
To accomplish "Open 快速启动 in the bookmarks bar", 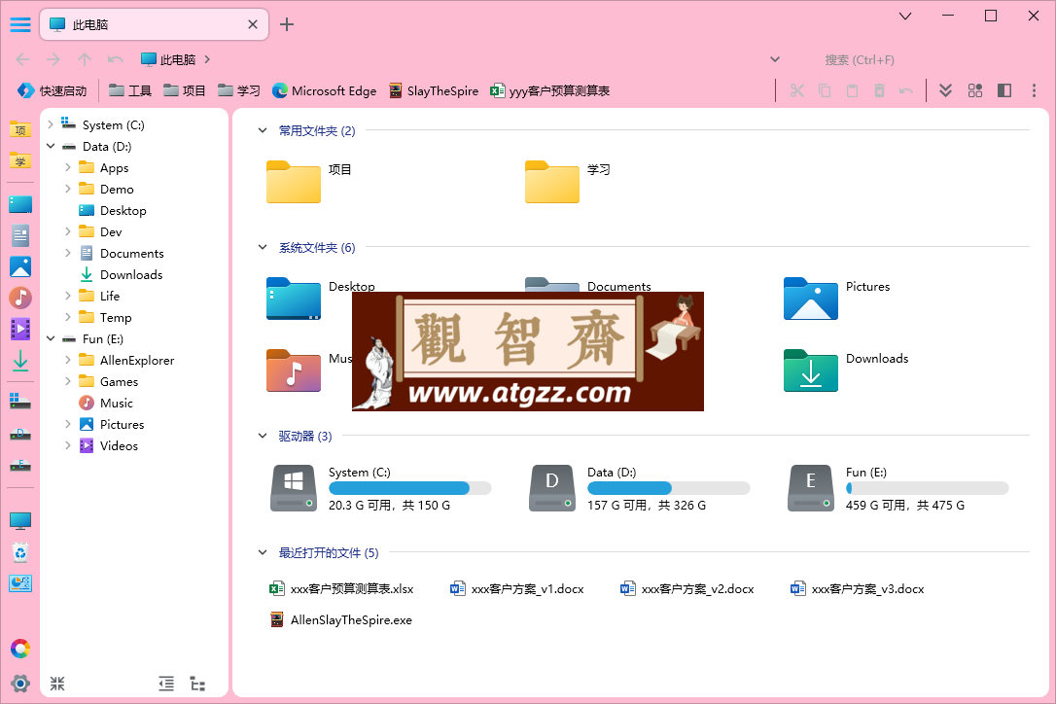I will (52, 91).
